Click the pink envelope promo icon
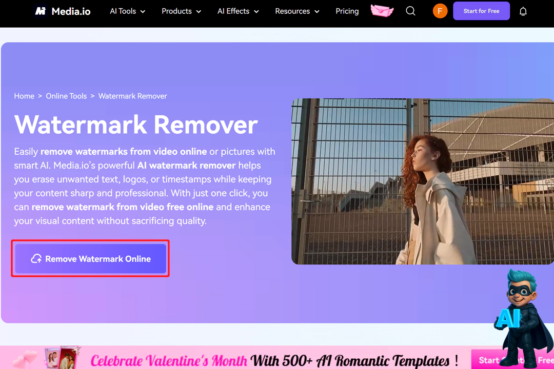The image size is (554, 369). click(x=382, y=11)
